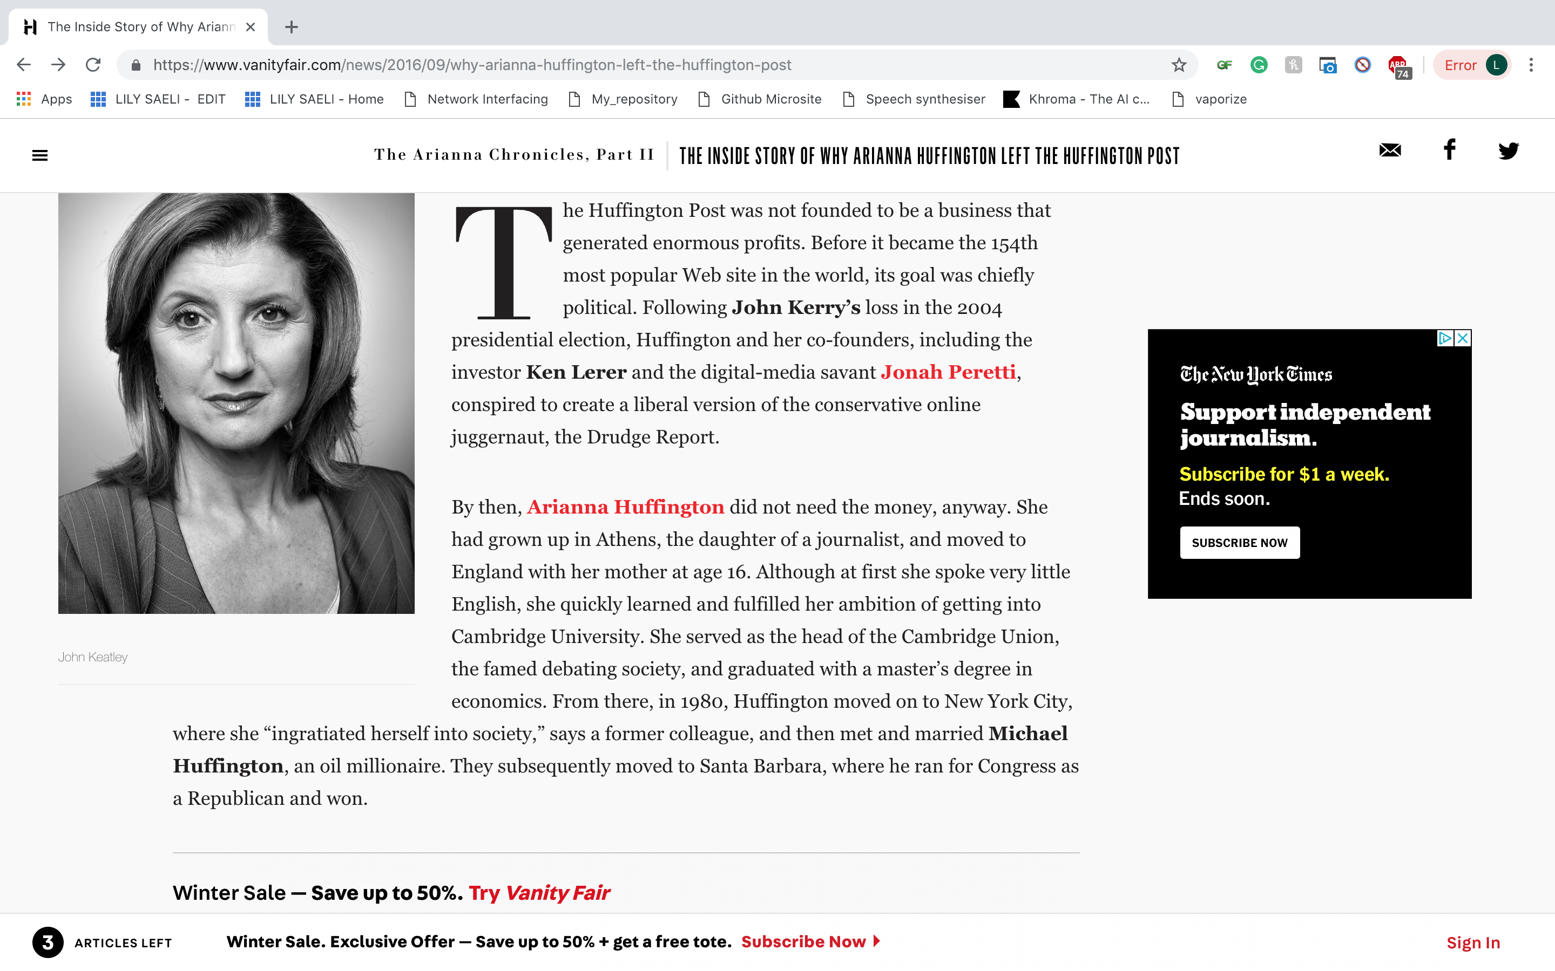The image size is (1555, 971).
Task: Click the article headline in the header
Action: click(x=929, y=156)
